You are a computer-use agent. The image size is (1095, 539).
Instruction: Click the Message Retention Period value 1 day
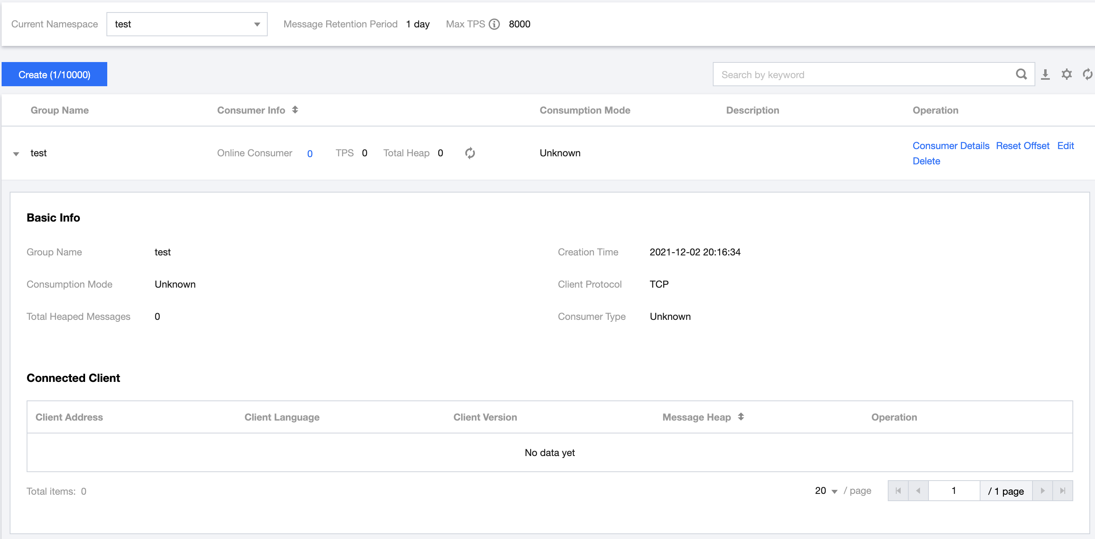(418, 24)
